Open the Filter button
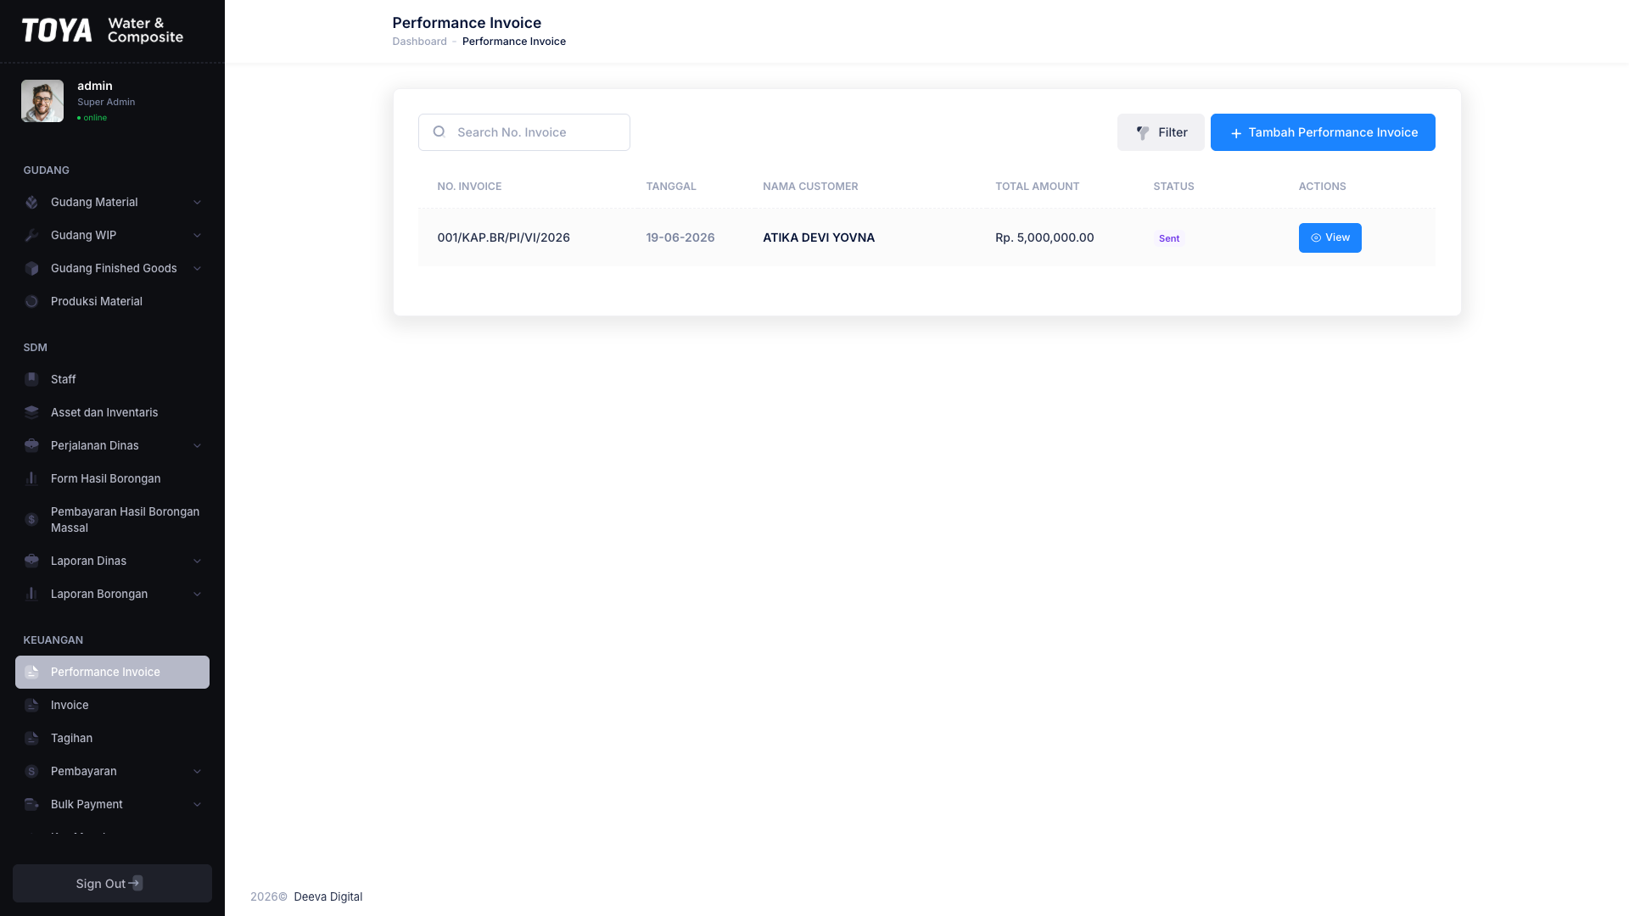The height and width of the screenshot is (916, 1629). click(1161, 132)
